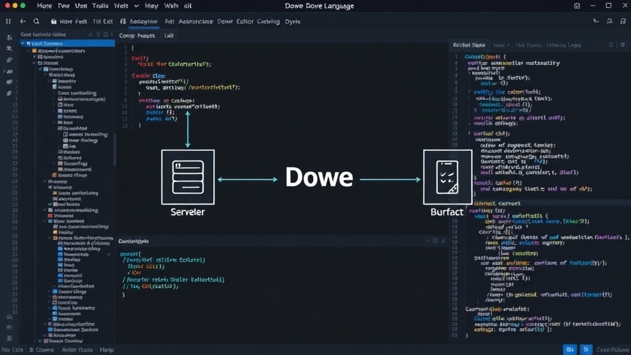Switch to the 'Felt' toolbar tab
This screenshot has width=631, height=355.
point(169,22)
